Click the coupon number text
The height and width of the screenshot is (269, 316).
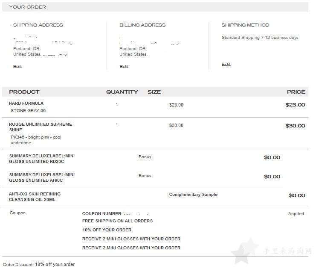(x=116, y=214)
